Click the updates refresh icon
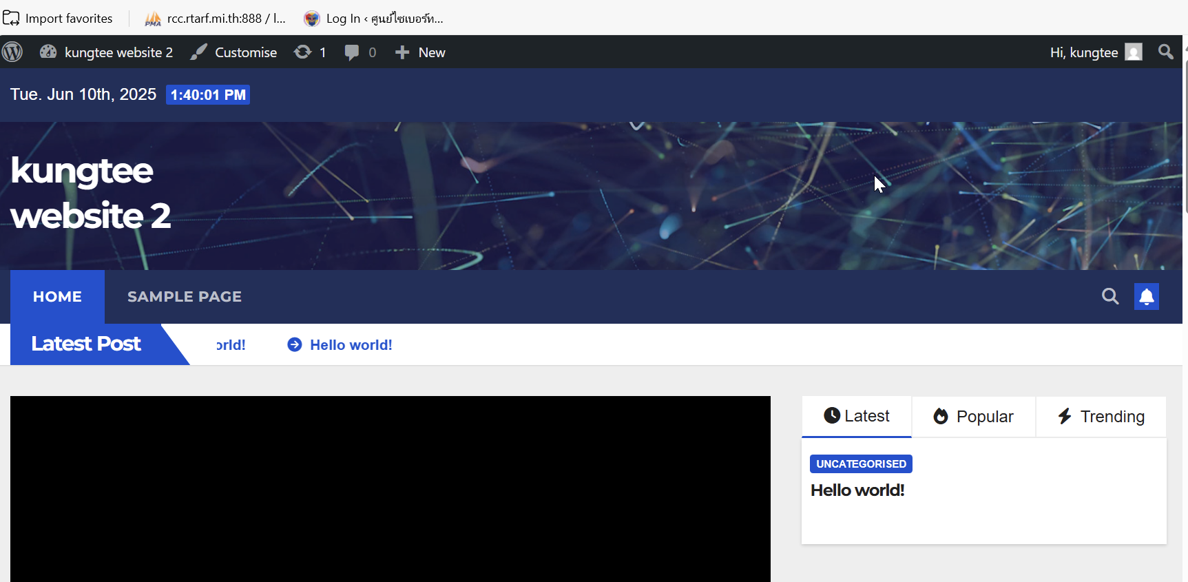 tap(303, 52)
